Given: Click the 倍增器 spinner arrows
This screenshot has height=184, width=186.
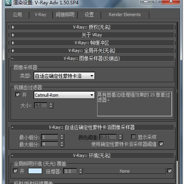Looking at the screenshot, I should (81, 171).
